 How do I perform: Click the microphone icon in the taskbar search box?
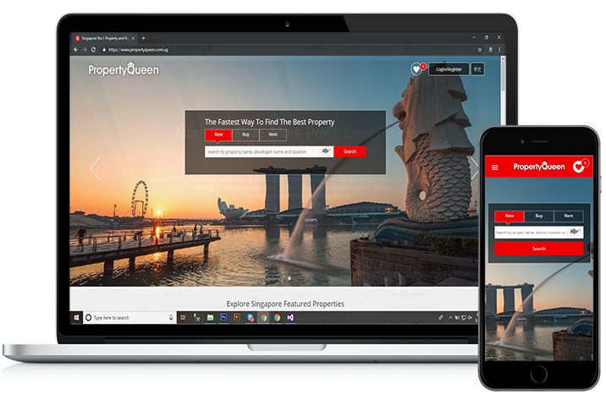click(171, 317)
